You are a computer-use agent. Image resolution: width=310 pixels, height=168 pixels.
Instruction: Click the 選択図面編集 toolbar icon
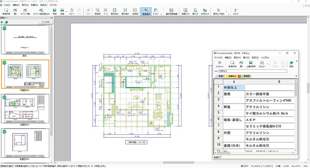tap(172, 11)
